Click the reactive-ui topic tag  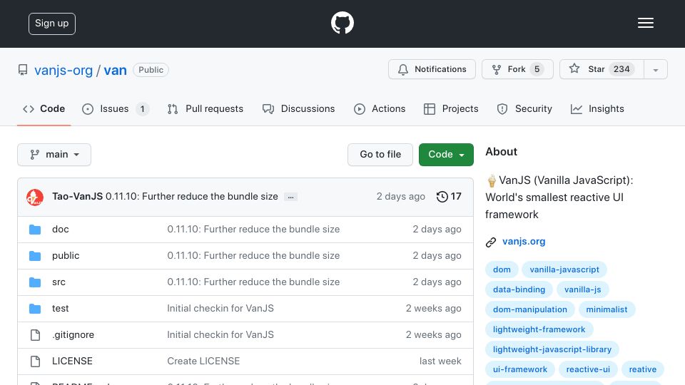588,369
